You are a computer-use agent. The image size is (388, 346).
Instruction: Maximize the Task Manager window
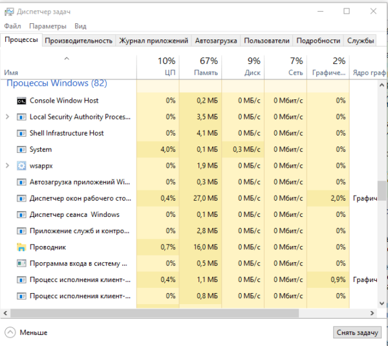(x=347, y=12)
